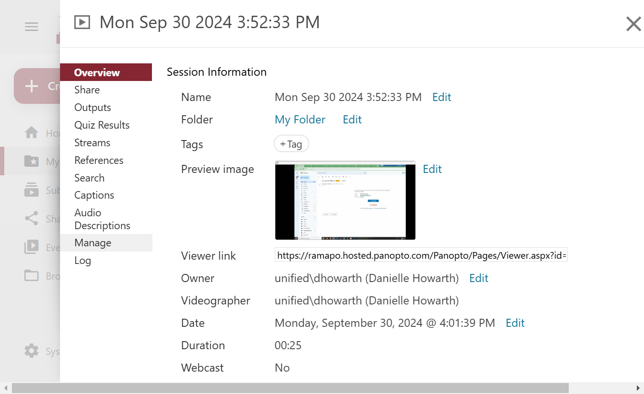Open the Streams tab

[92, 143]
